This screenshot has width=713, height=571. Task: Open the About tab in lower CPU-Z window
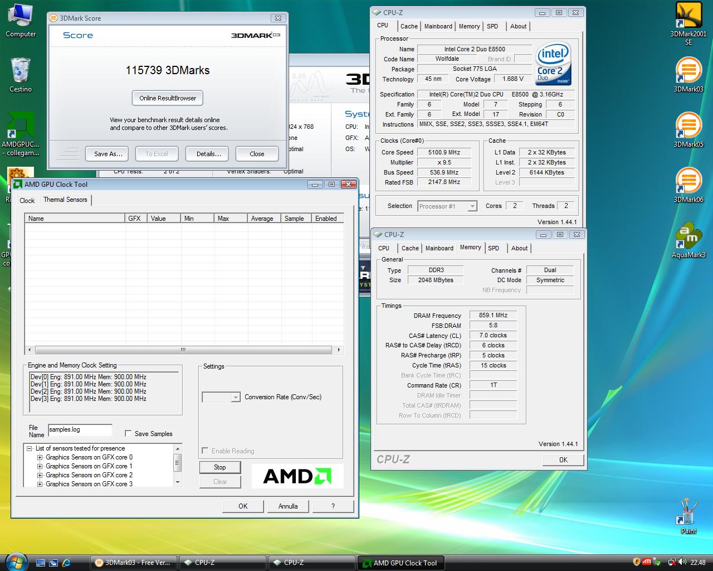coord(519,248)
